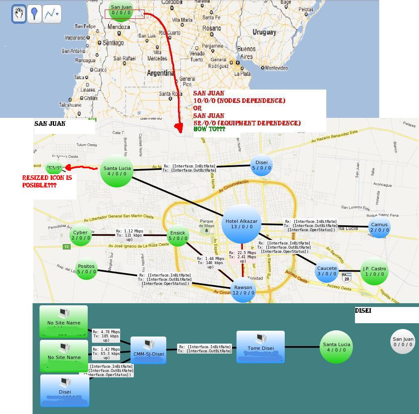419x414 pixels.
Task: Open the Cyber node
Action: tap(81, 235)
